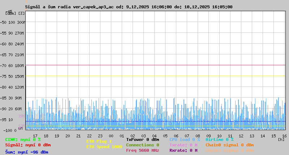
Task: Select the ETH Speed 1000 label
Action: [x=104, y=147]
